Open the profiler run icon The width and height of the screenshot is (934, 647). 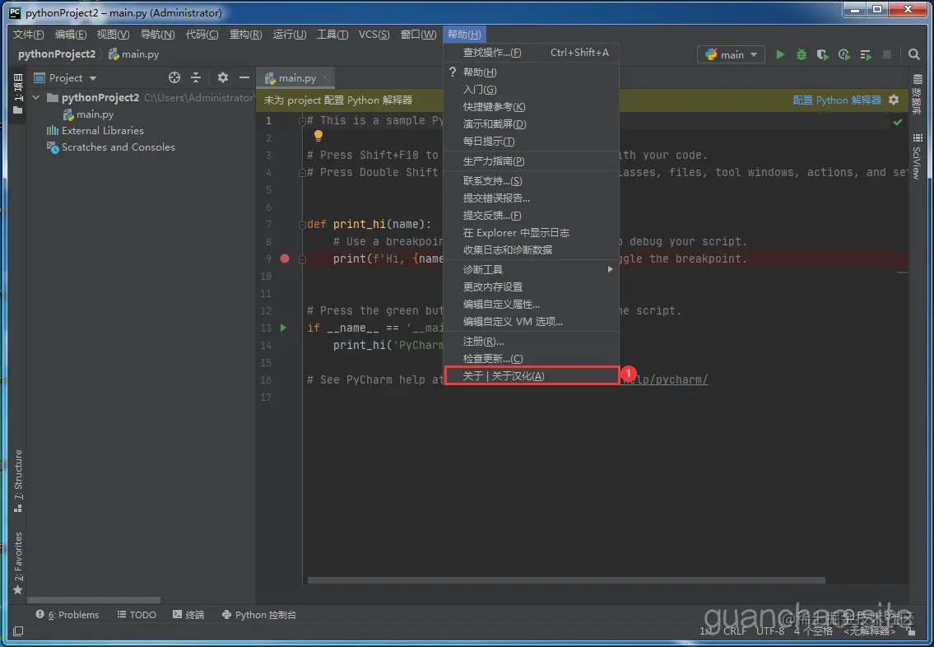tap(844, 54)
